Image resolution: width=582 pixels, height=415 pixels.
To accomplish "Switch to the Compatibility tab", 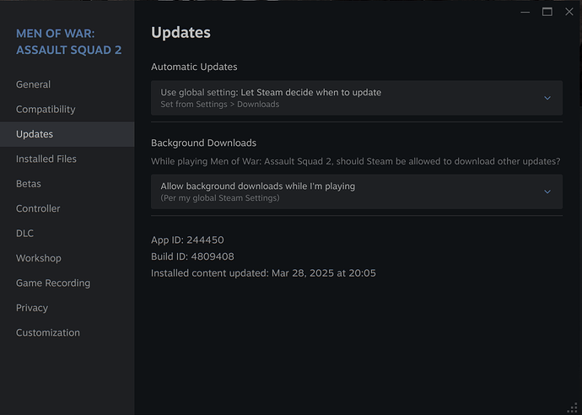I will click(46, 110).
